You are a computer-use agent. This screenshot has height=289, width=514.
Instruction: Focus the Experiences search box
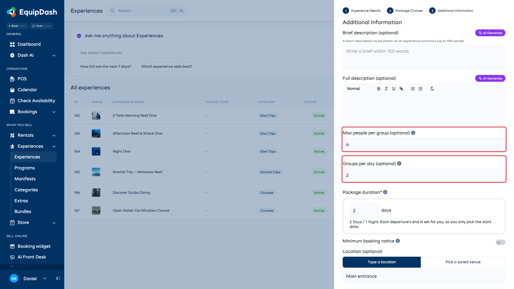[147, 11]
